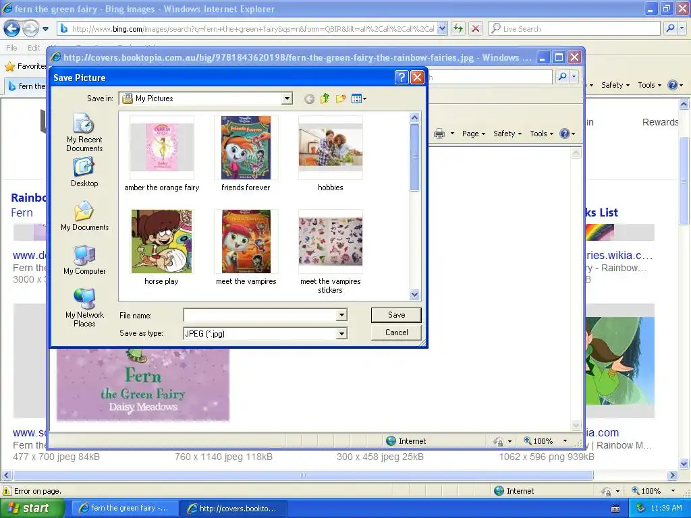This screenshot has width=691, height=518.
Task: Open Tools menu in main IE command bar
Action: tap(649, 85)
